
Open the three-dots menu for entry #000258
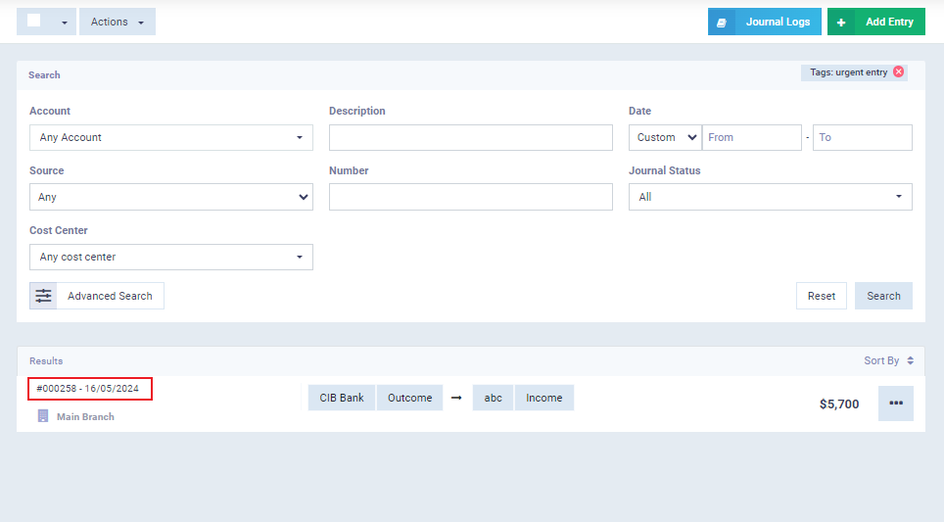coord(896,403)
